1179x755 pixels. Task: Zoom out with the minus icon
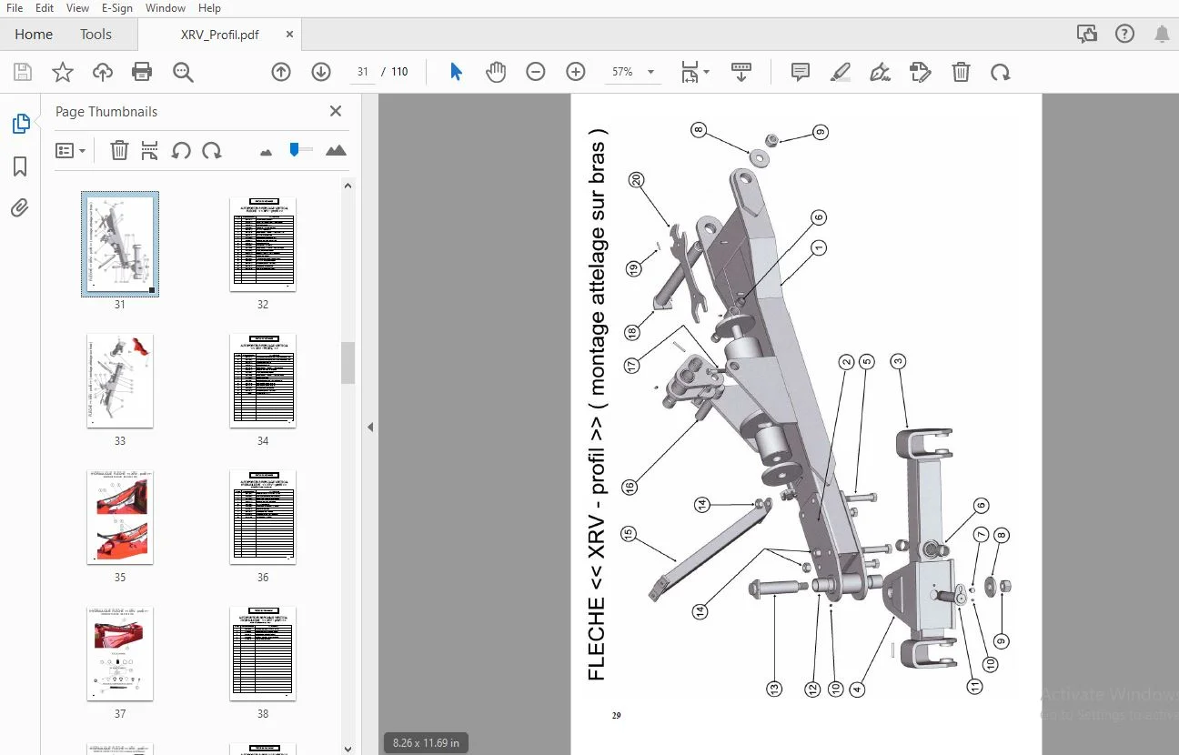click(x=536, y=72)
